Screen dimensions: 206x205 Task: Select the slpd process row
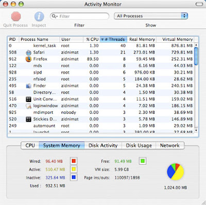point(101,73)
